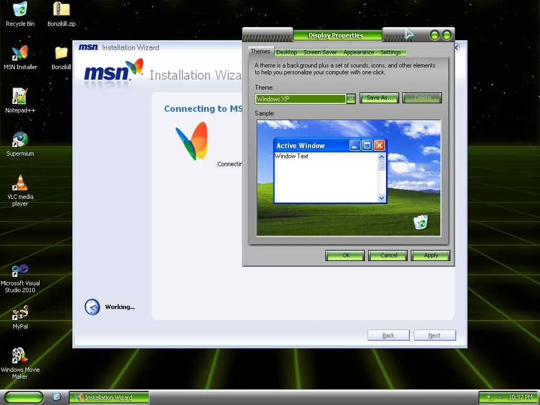Select the Bonzikill.zip archive icon
Viewport: 540px width, 405px height.
(61, 14)
